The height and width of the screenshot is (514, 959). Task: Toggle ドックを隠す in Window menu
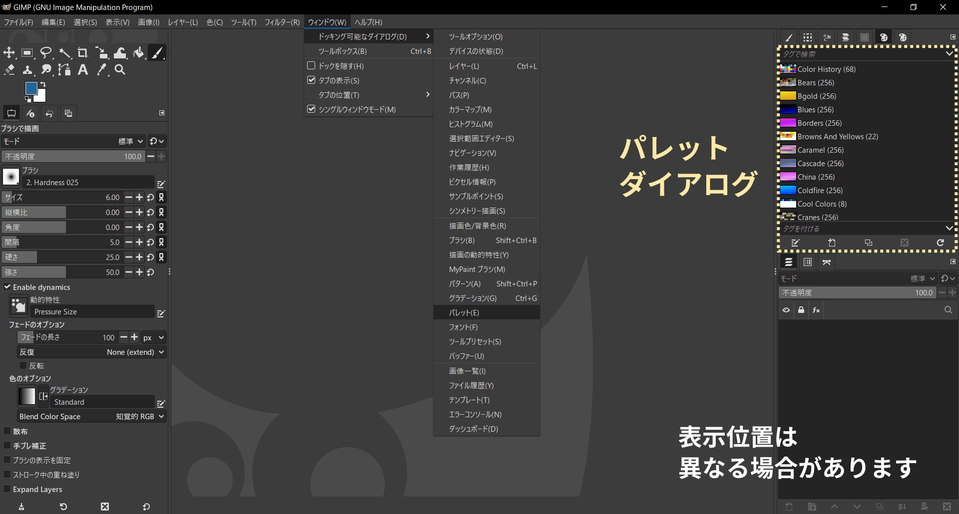369,66
